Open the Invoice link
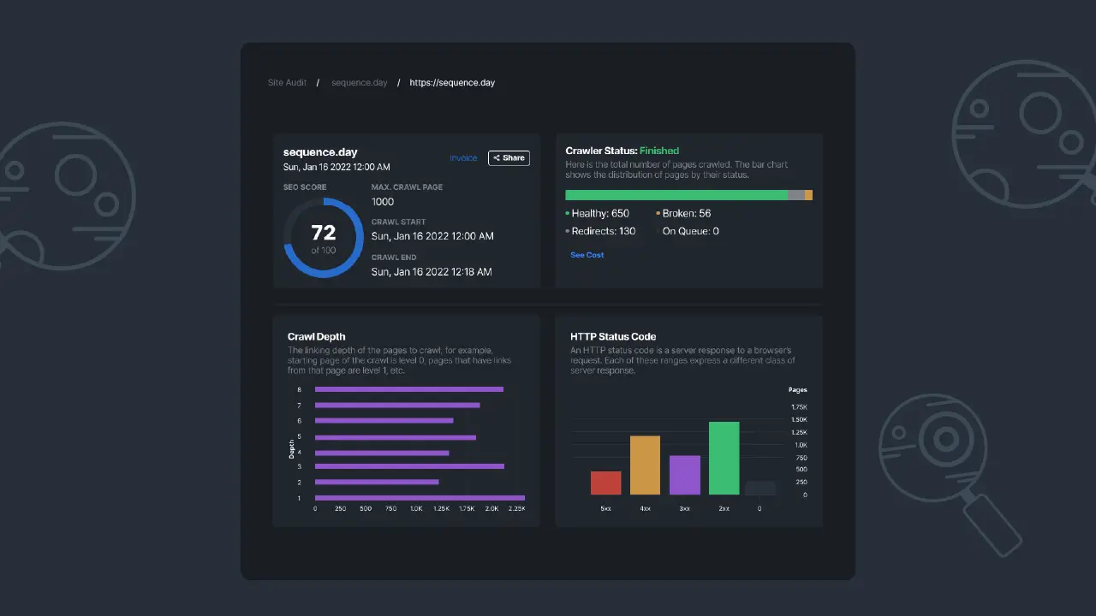 pyautogui.click(x=463, y=157)
